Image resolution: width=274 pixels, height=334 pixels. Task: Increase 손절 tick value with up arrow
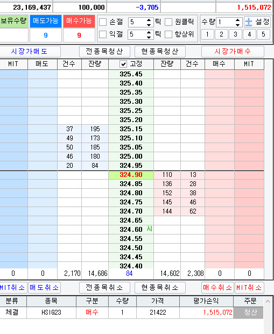pos(149,20)
